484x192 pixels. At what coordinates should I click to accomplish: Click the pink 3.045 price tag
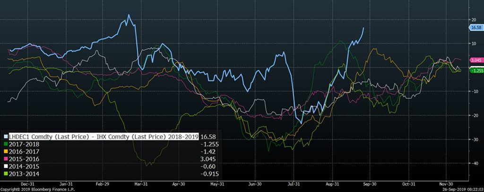[x=475, y=61]
